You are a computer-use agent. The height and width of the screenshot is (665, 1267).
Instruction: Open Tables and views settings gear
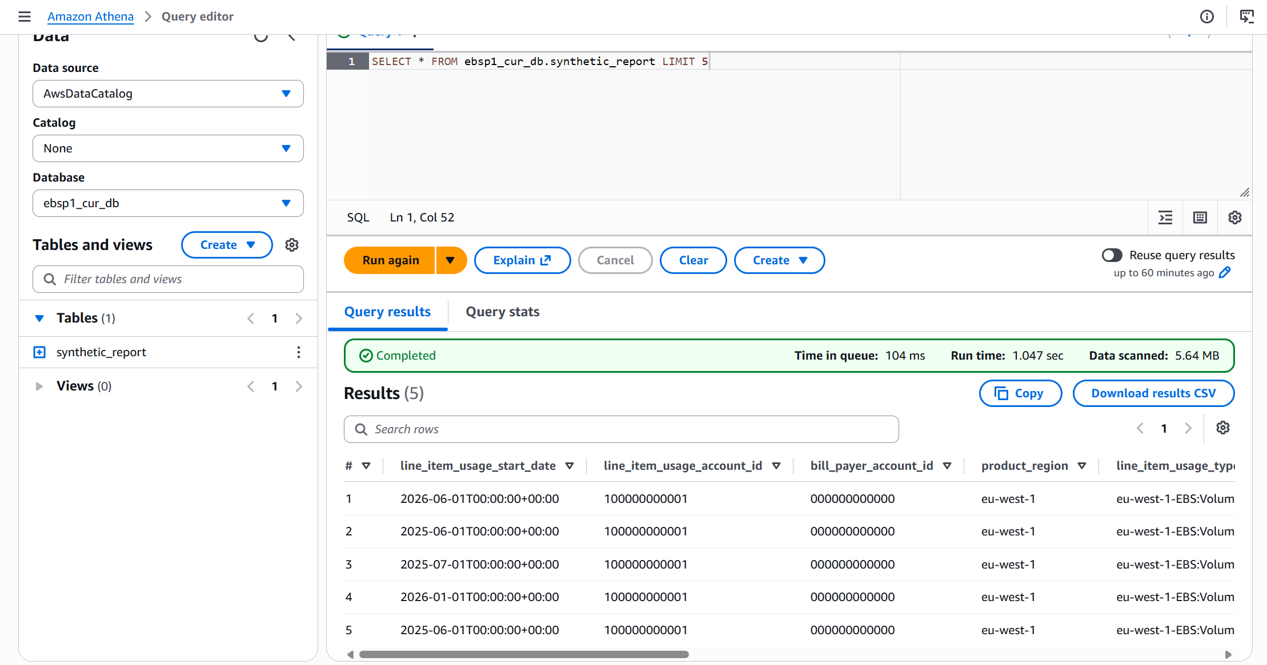[x=292, y=245]
